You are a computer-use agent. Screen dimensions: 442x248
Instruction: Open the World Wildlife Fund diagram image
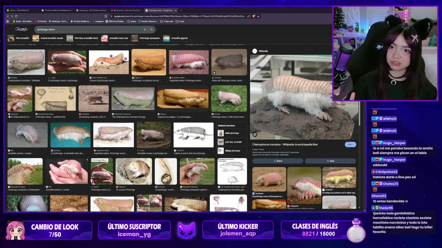point(109,62)
